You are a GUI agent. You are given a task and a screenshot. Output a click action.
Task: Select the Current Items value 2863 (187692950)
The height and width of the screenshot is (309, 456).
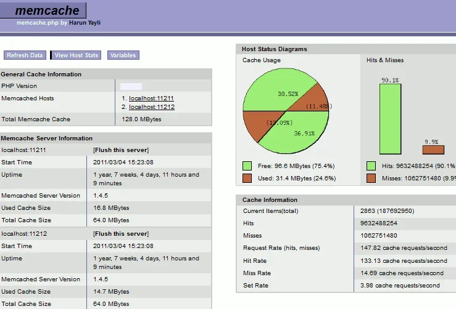click(387, 211)
